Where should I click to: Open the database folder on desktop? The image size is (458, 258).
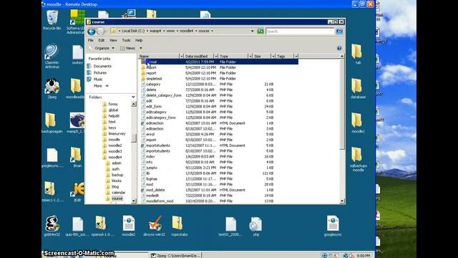point(358,88)
